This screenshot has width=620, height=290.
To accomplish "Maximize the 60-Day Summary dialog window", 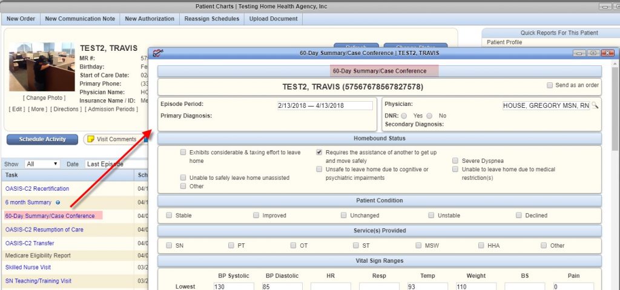I will point(593,53).
